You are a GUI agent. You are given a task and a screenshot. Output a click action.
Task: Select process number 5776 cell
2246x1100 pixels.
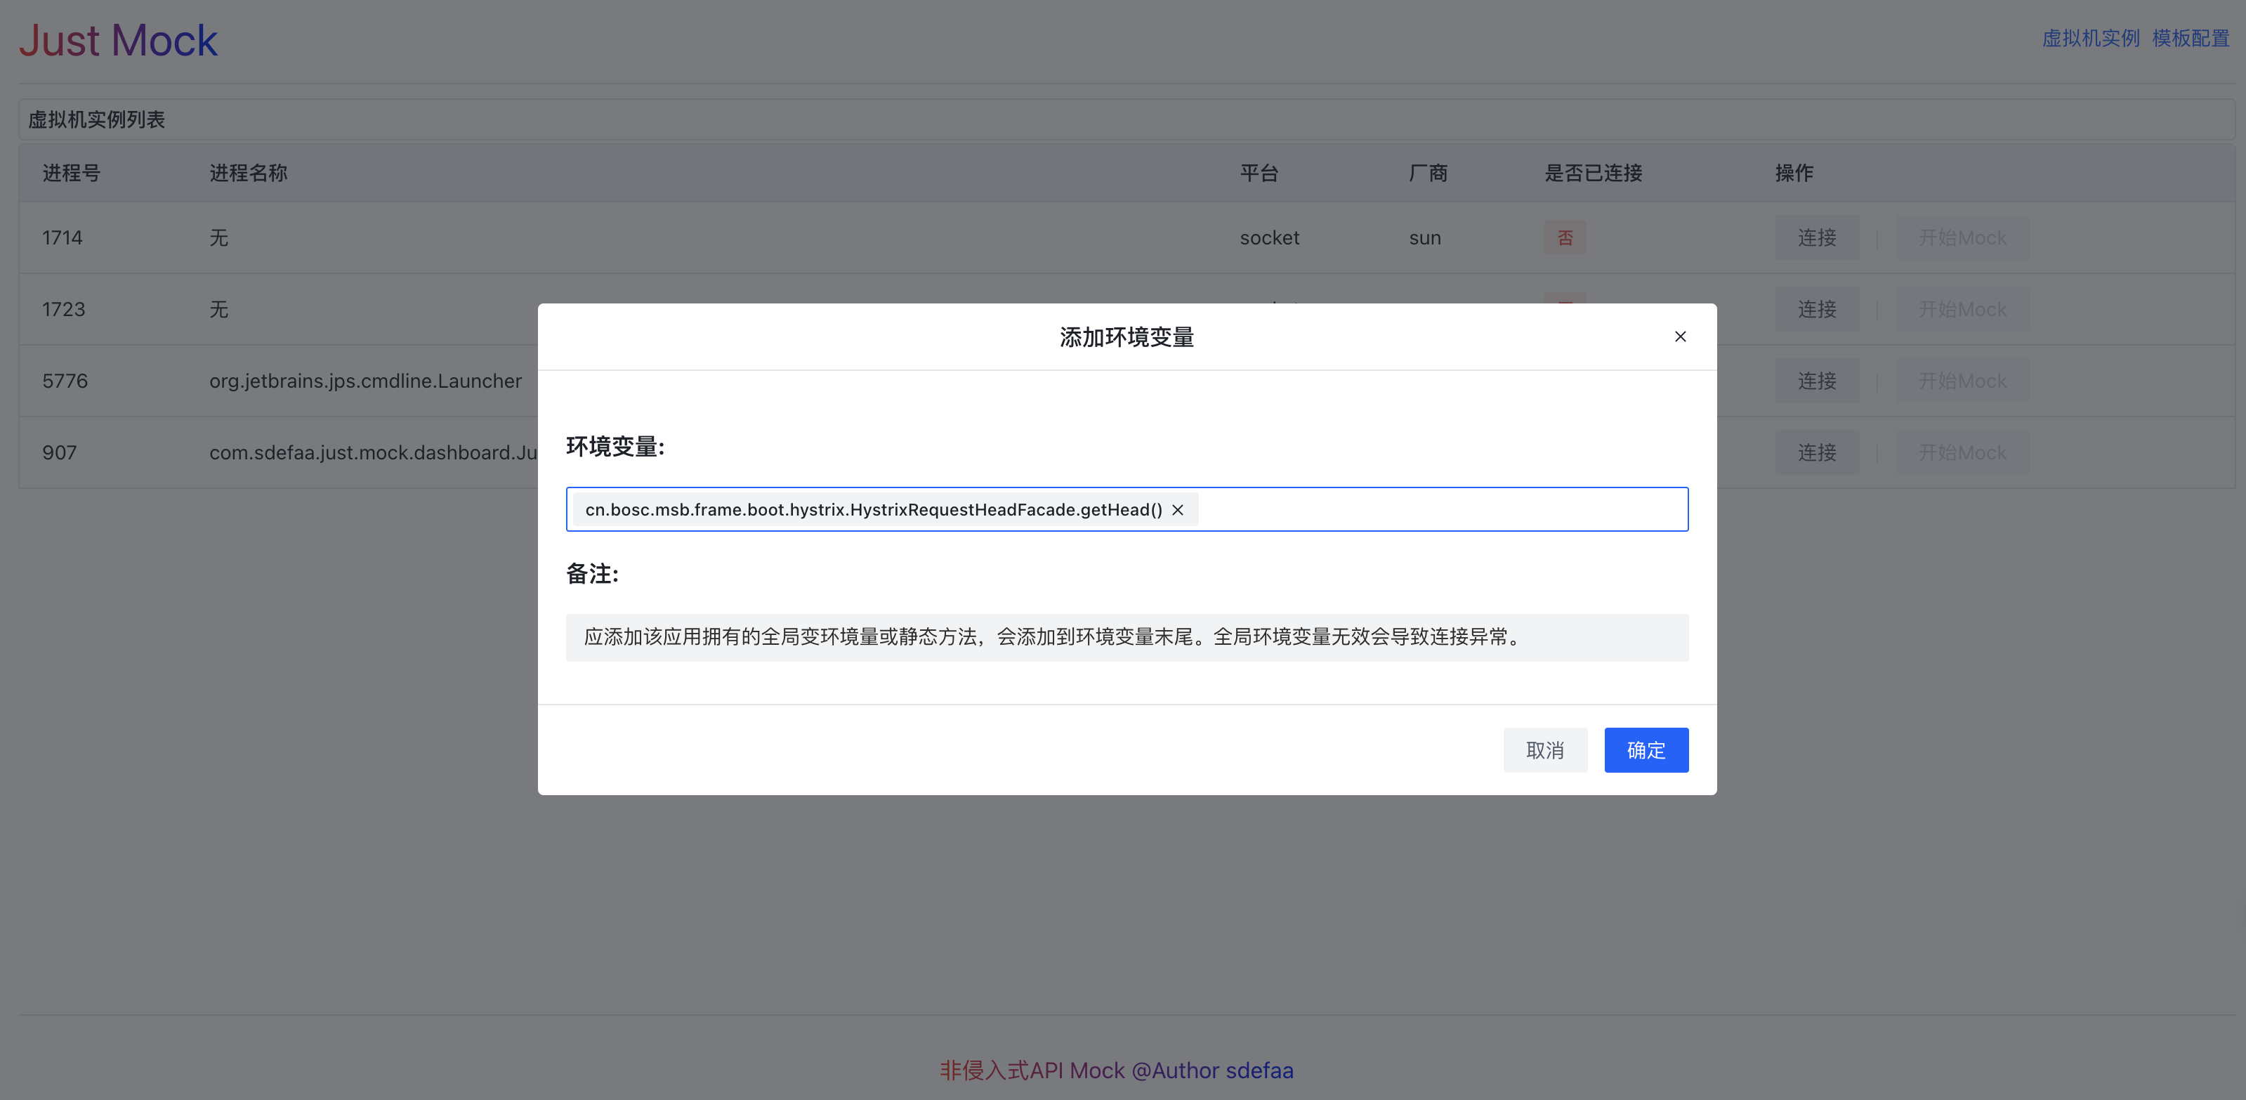pos(65,381)
